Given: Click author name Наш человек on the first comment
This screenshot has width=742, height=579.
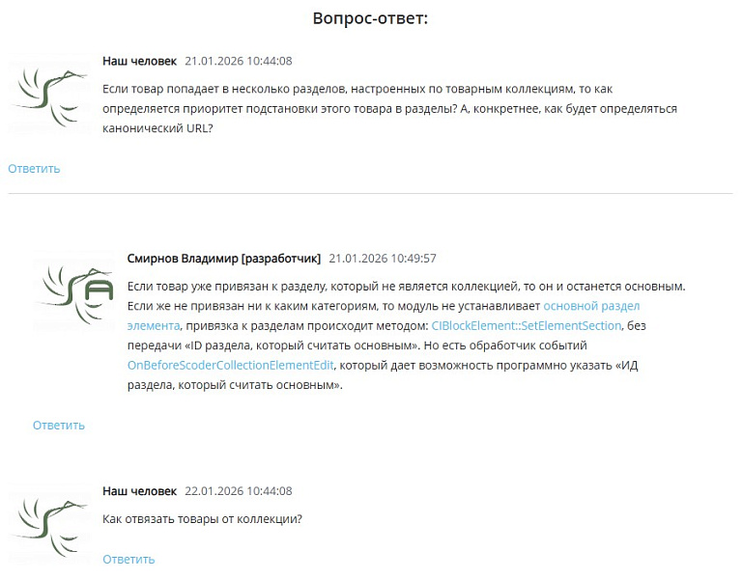Looking at the screenshot, I should click(139, 61).
